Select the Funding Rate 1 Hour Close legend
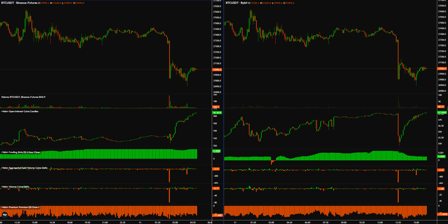Screen dimensions: 448x224 click(x=20, y=152)
